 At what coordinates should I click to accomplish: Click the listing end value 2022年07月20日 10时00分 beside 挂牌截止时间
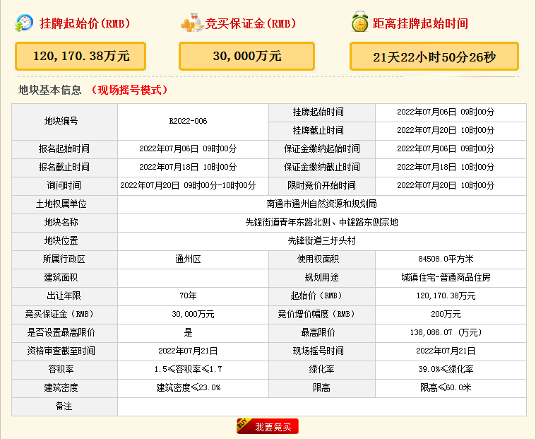click(446, 130)
